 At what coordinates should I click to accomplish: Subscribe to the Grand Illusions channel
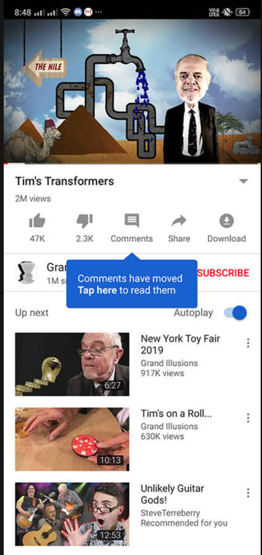tap(223, 273)
